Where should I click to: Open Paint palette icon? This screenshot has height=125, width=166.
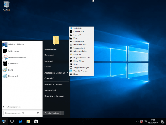(x=5, y=70)
